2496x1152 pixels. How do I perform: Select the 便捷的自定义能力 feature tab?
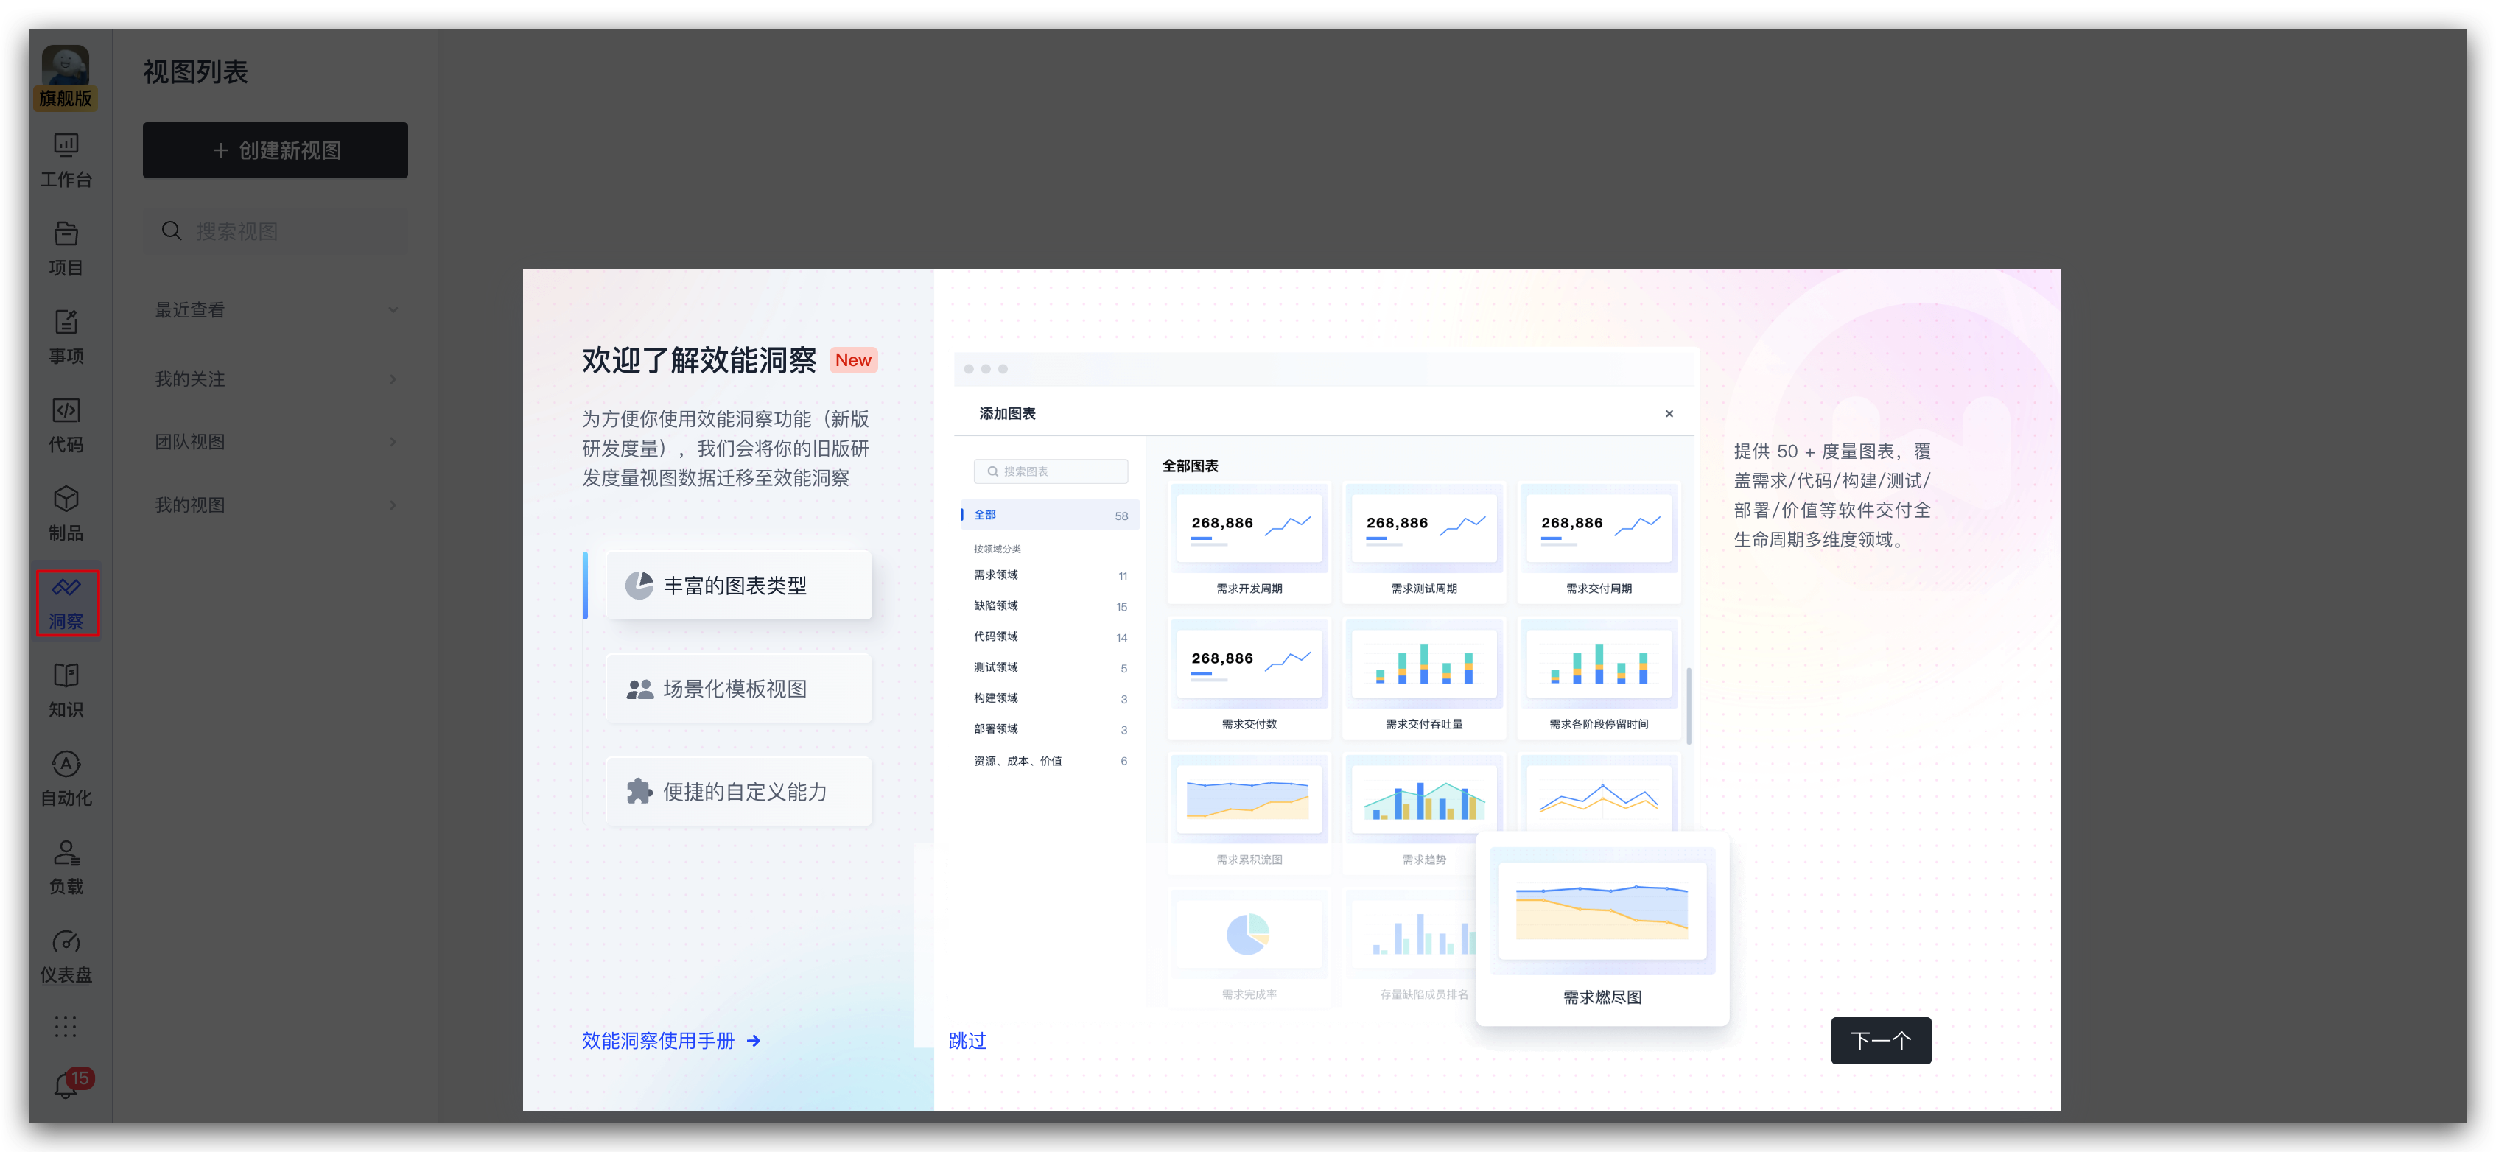(740, 792)
